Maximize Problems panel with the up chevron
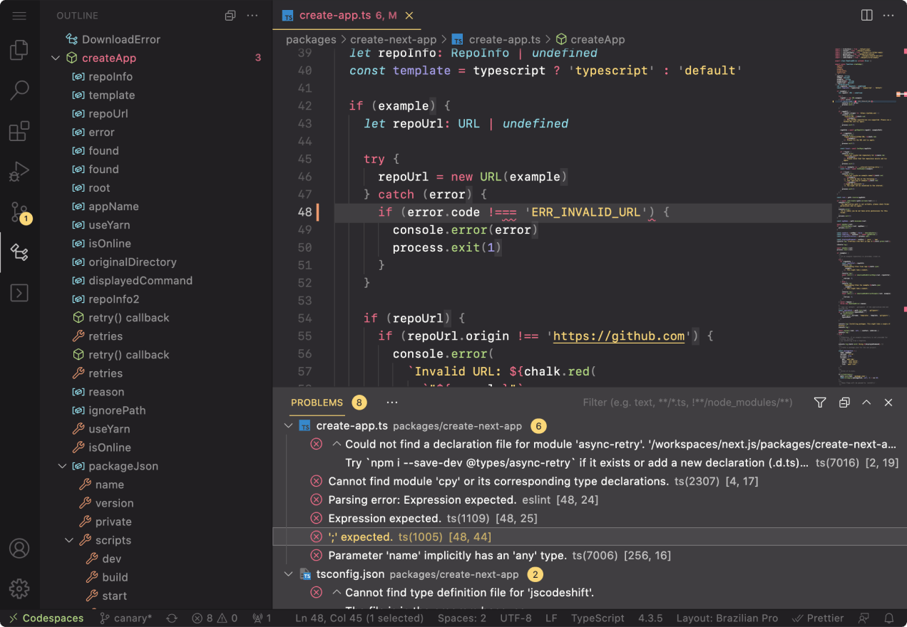Screen dimensions: 907x627 (x=866, y=403)
